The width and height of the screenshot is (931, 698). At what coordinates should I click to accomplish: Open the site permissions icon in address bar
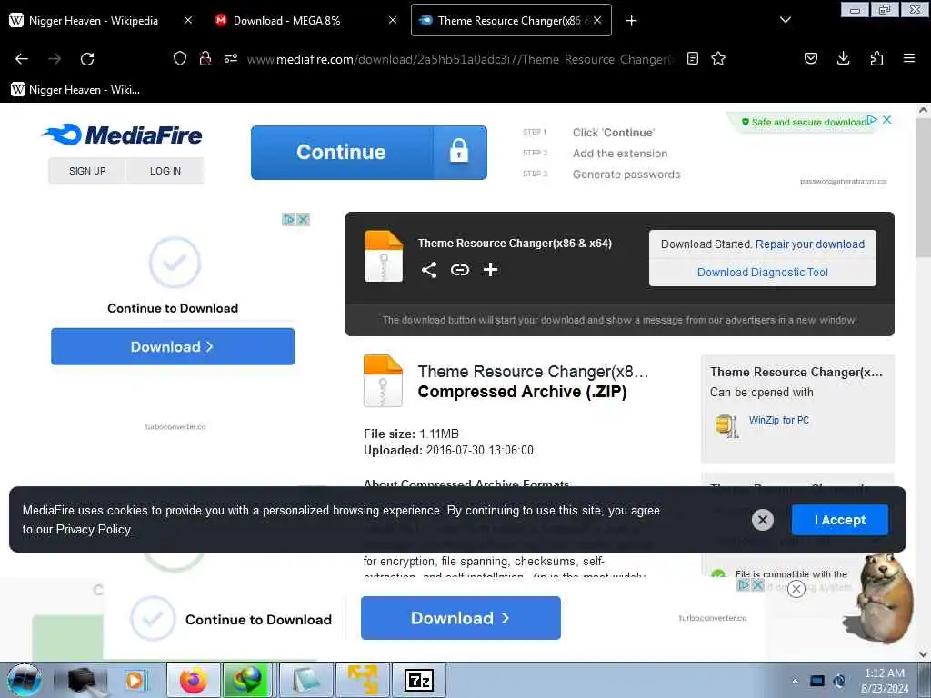231,58
